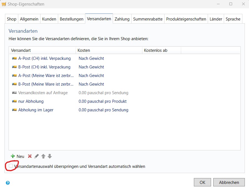Switch to the Zahlung tab
Screen dimensions: 249x190
coord(122,19)
